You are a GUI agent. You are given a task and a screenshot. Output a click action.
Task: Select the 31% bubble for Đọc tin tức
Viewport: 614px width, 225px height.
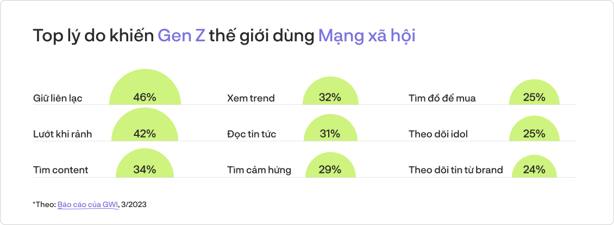point(330,127)
